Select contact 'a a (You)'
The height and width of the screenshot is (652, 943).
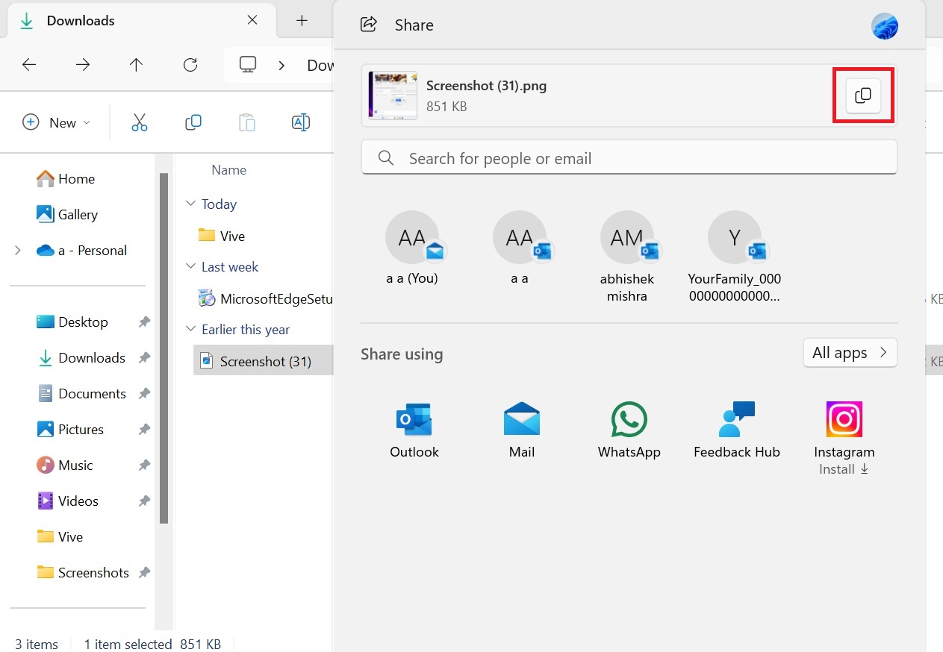pos(412,248)
